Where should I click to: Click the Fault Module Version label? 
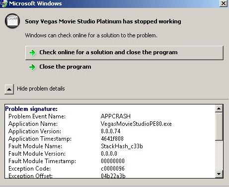[x=37, y=154]
